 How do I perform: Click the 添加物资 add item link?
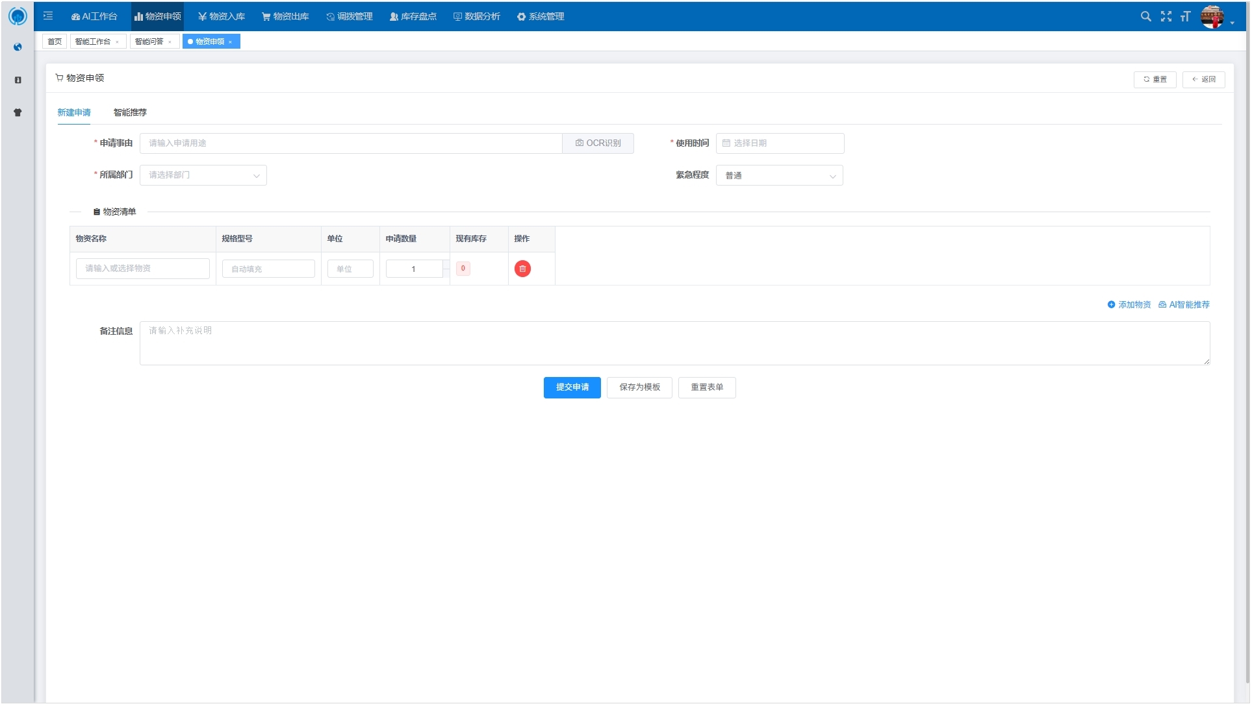click(x=1129, y=304)
